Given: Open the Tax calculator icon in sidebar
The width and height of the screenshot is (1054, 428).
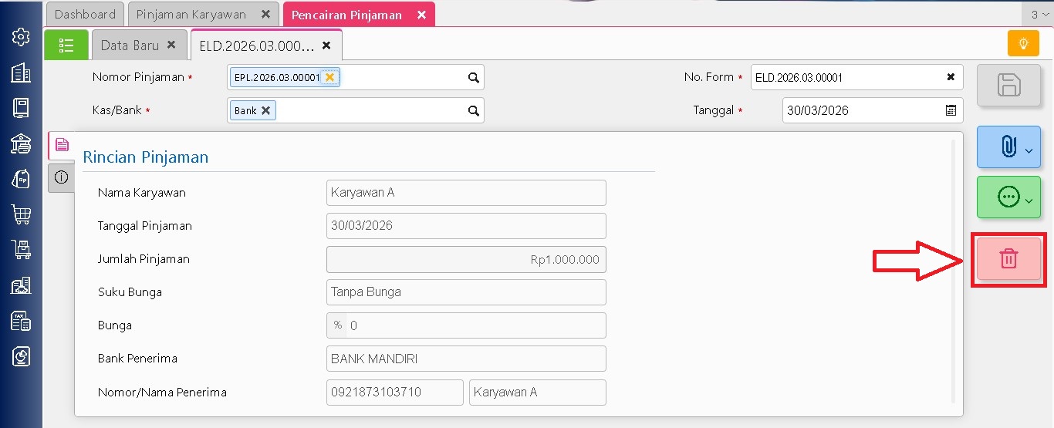Looking at the screenshot, I should click(x=21, y=321).
